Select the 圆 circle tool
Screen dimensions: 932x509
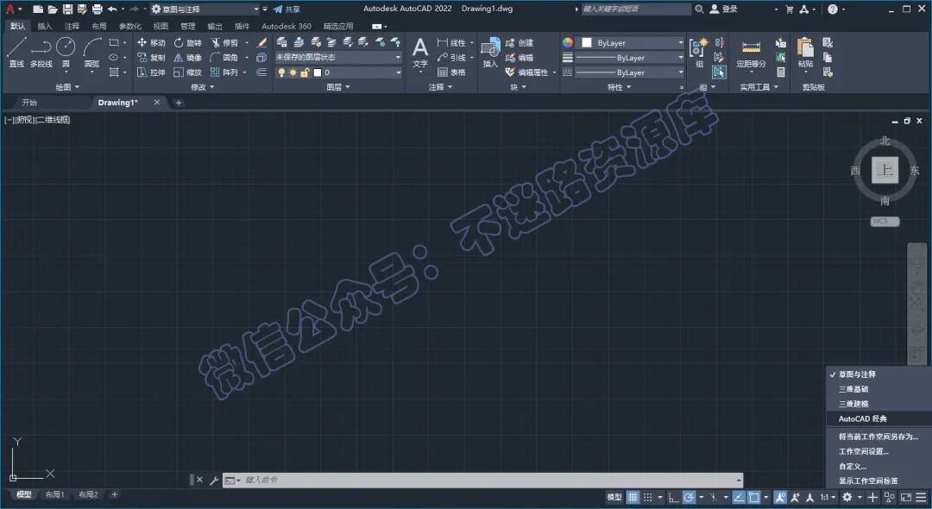pos(66,52)
